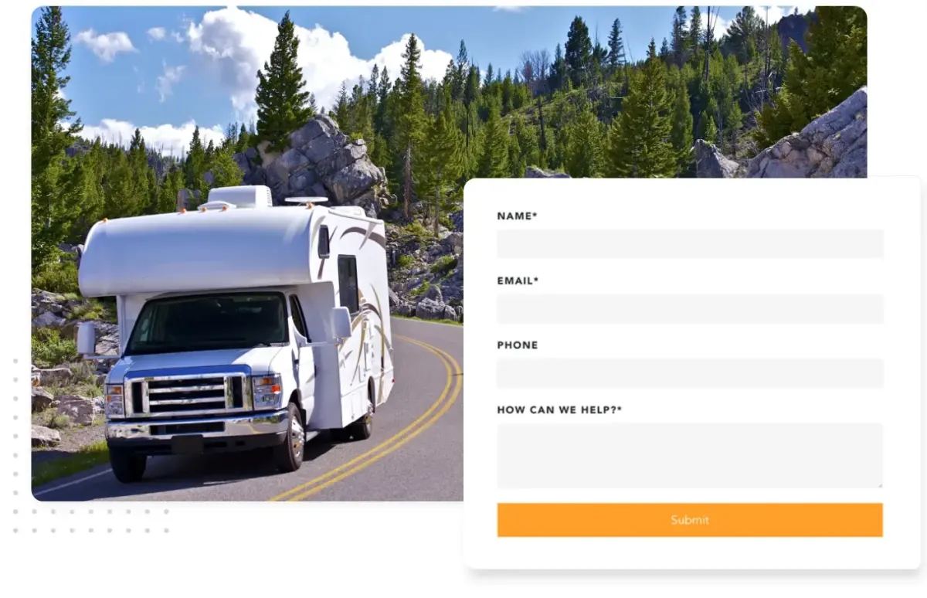This screenshot has height=598, width=927.
Task: Click the HOW CAN WE HELP?* label
Action: 559,410
